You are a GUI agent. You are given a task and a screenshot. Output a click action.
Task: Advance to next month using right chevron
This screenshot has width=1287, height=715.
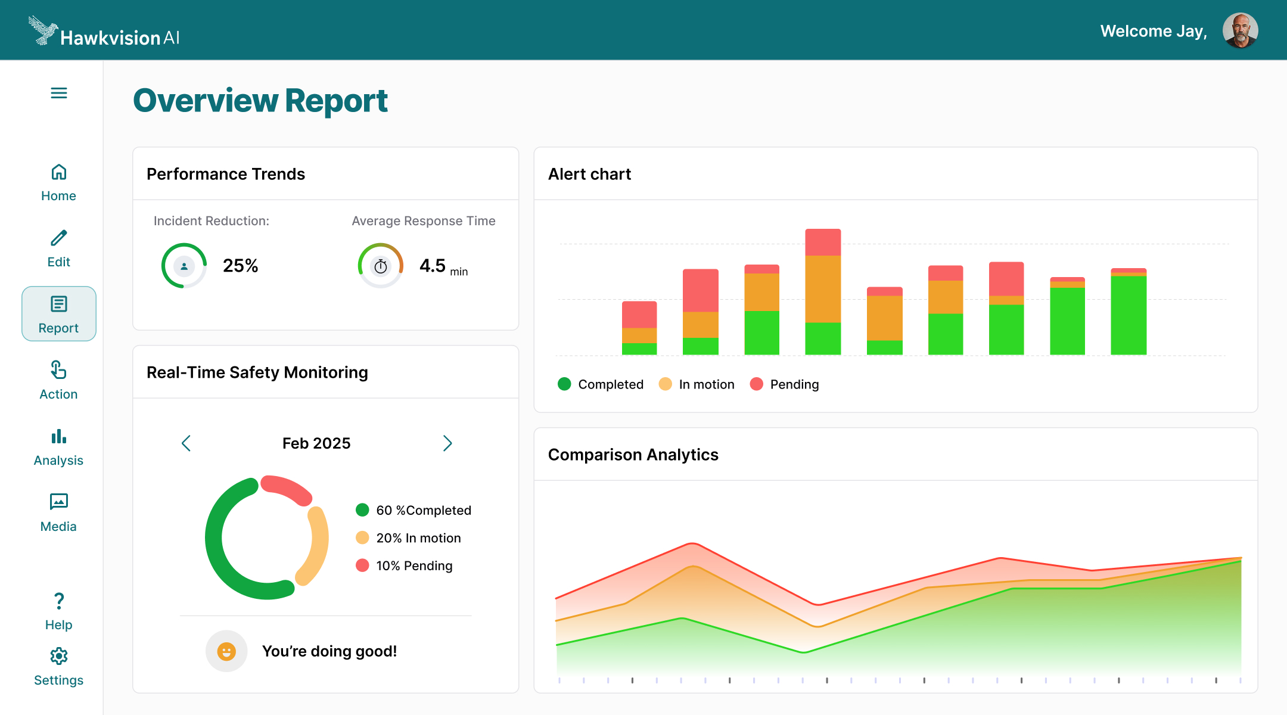[447, 443]
